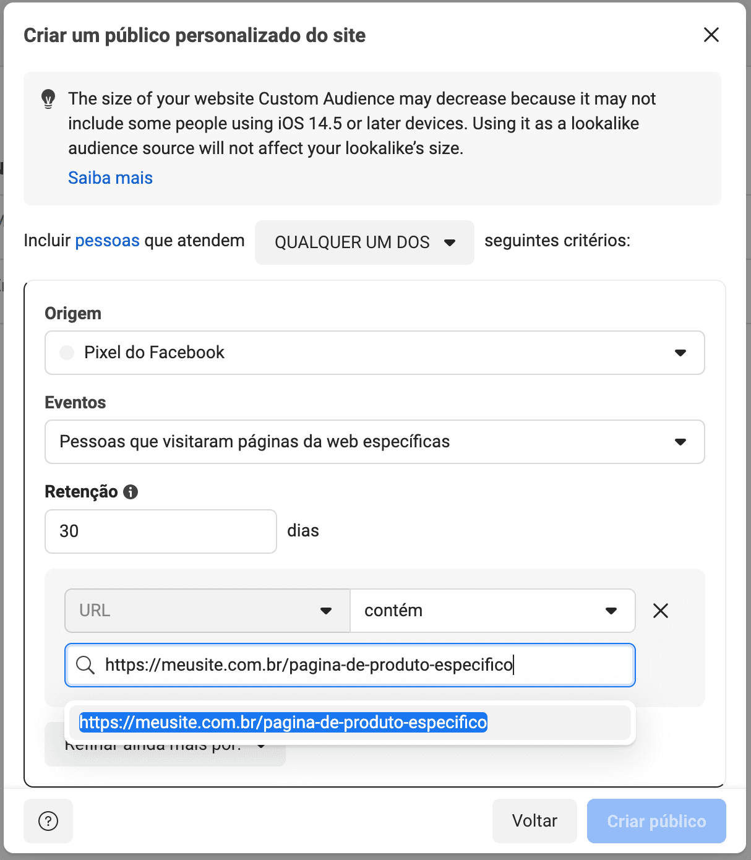This screenshot has height=860, width=751.
Task: Click the Criar público button
Action: click(x=656, y=821)
